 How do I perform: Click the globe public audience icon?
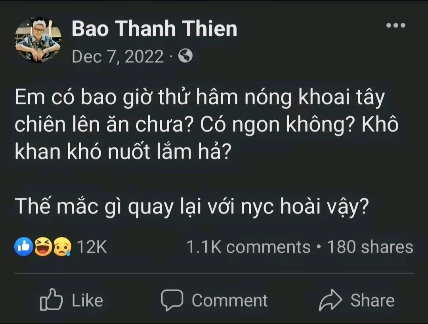(x=185, y=57)
